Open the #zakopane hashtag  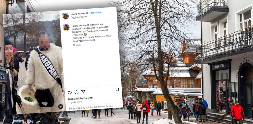coord(89,37)
